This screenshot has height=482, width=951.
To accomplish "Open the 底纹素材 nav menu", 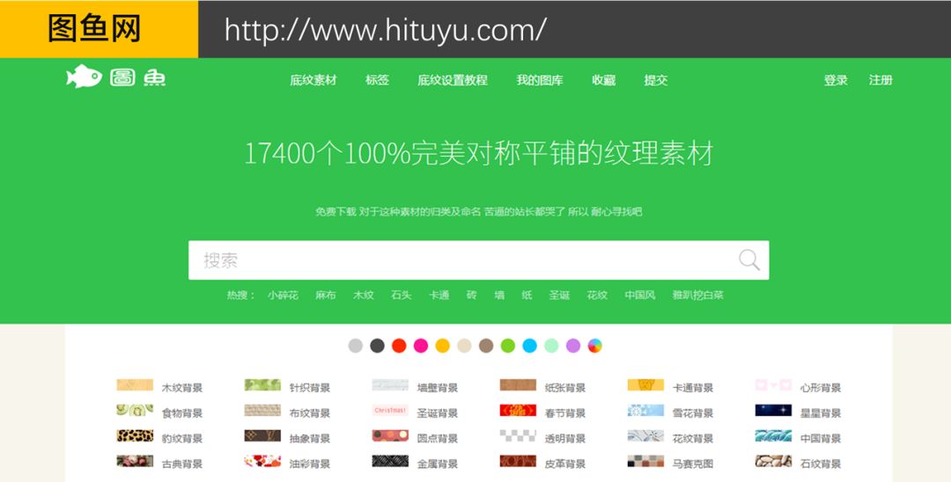I will point(313,80).
